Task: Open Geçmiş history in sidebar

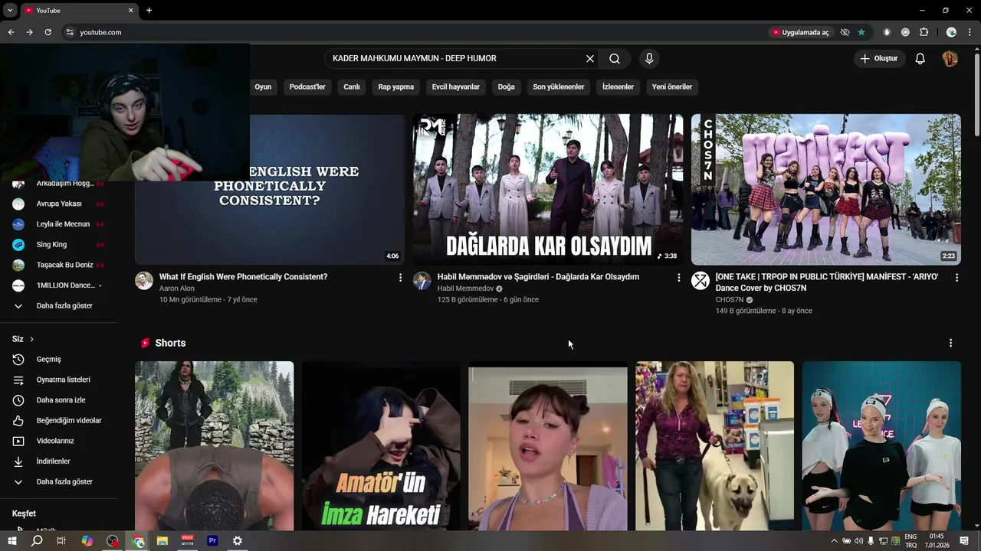Action: click(x=60, y=360)
